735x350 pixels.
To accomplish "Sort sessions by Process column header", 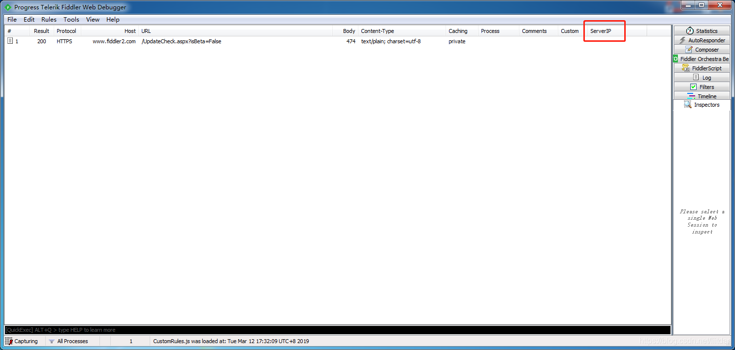I will (499, 31).
